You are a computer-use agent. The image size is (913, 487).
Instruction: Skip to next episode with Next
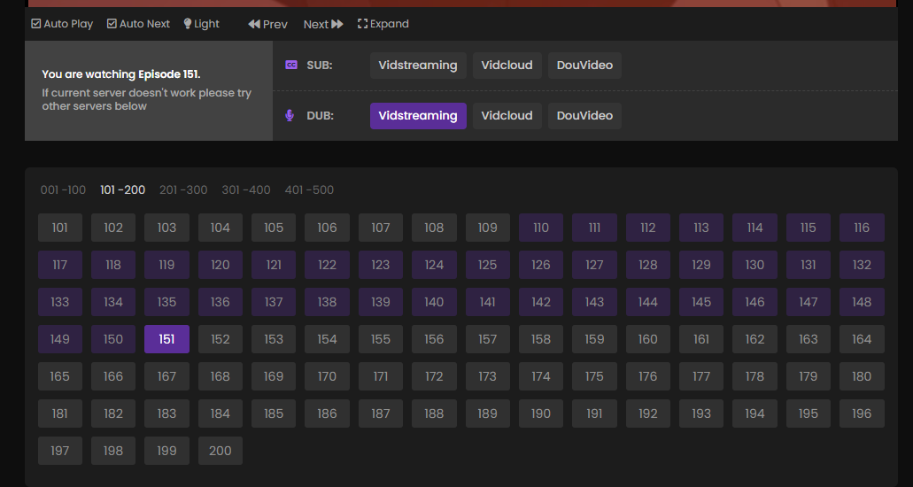click(323, 24)
